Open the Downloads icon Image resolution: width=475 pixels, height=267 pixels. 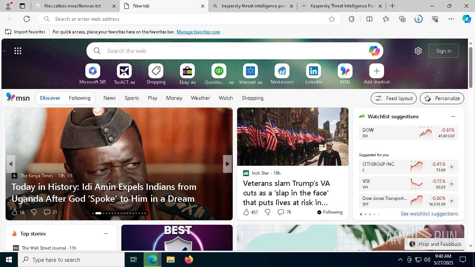click(419, 19)
